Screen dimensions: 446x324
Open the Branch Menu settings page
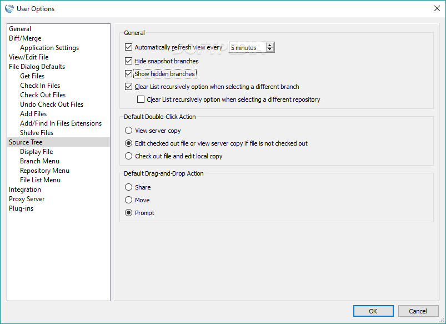tap(39, 161)
